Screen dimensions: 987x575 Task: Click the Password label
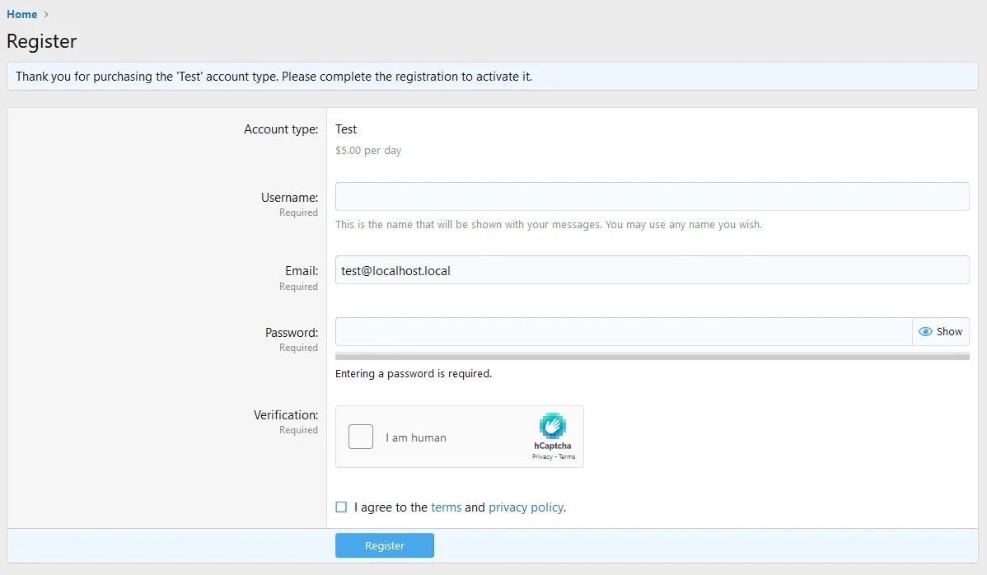(291, 333)
